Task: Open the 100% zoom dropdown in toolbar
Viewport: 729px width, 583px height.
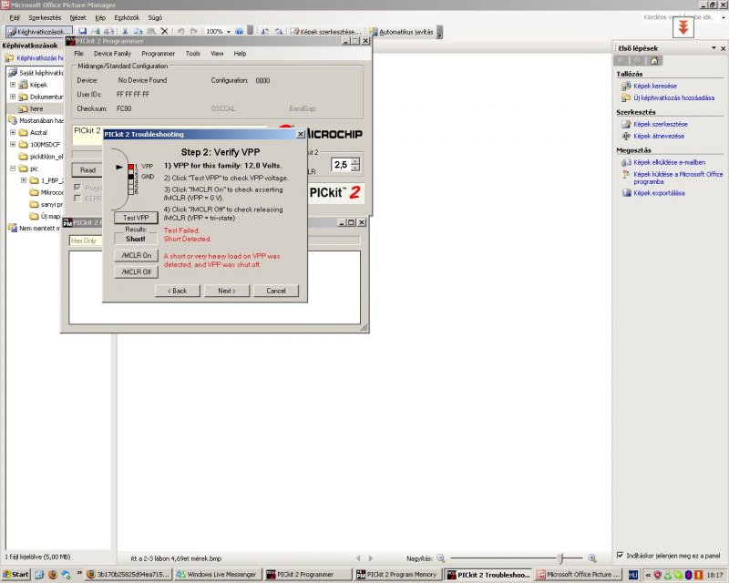Action: pyautogui.click(x=229, y=32)
